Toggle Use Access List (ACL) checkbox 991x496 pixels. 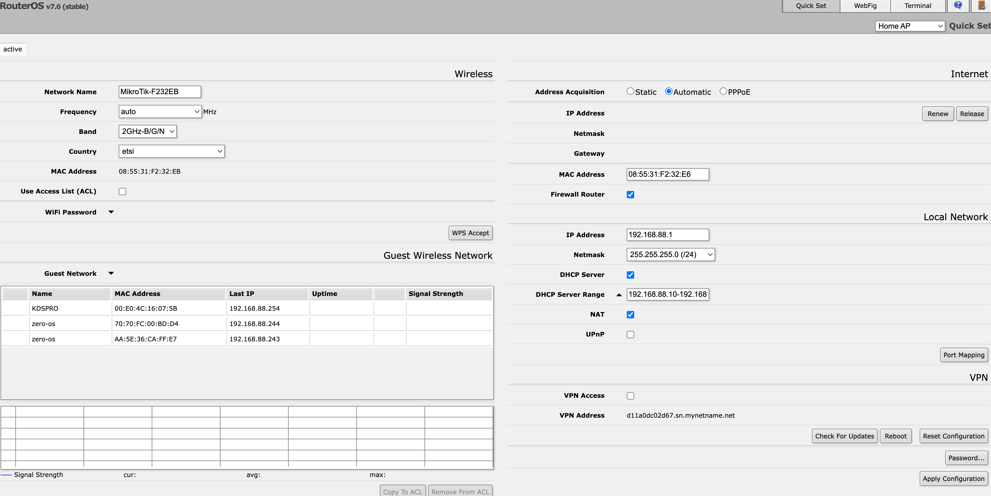tap(122, 191)
